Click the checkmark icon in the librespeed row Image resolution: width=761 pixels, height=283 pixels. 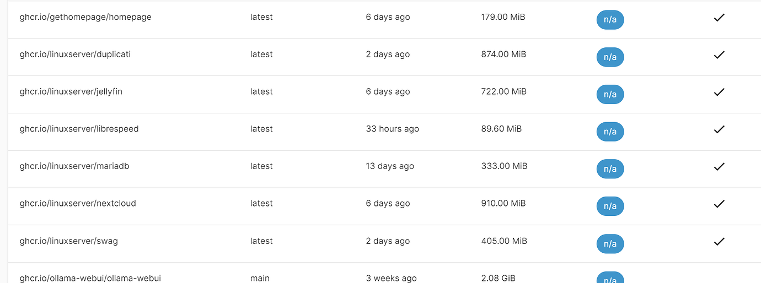coord(719,129)
